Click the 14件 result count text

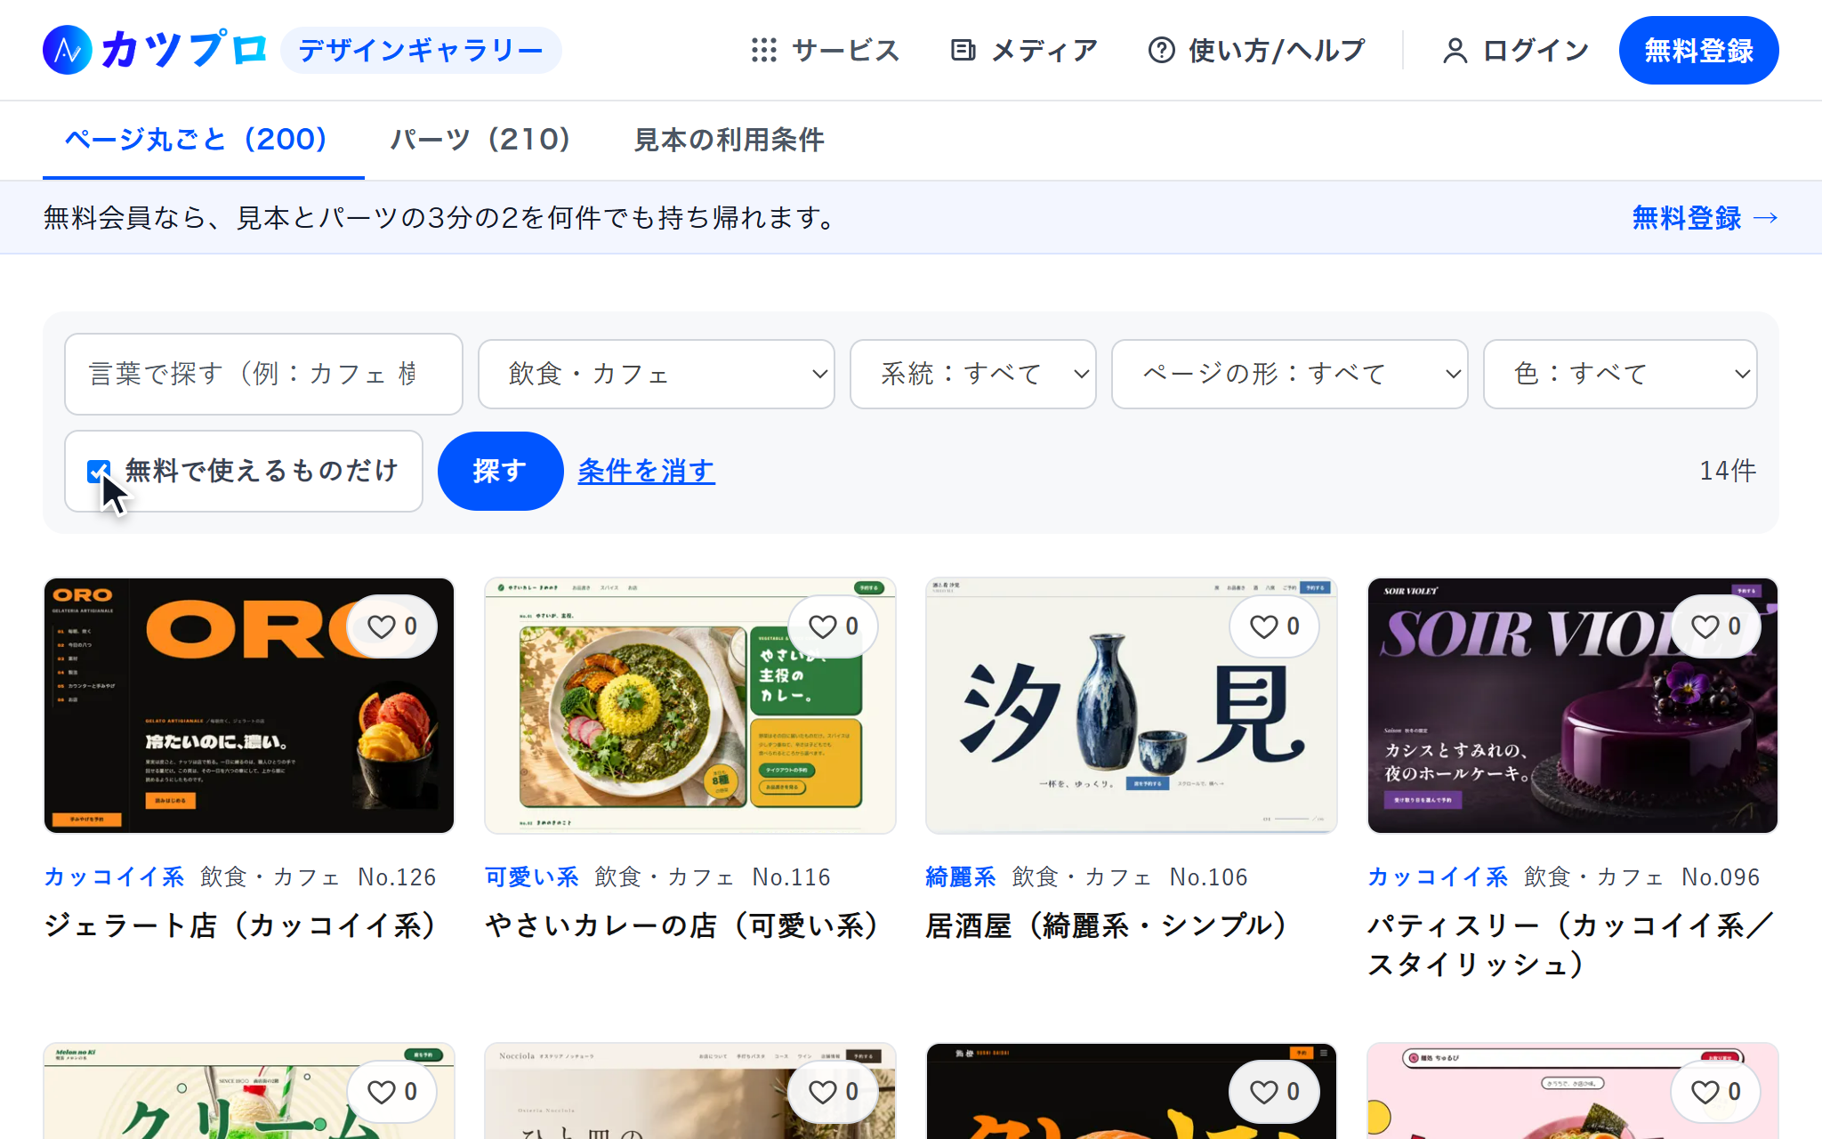[x=1728, y=471]
